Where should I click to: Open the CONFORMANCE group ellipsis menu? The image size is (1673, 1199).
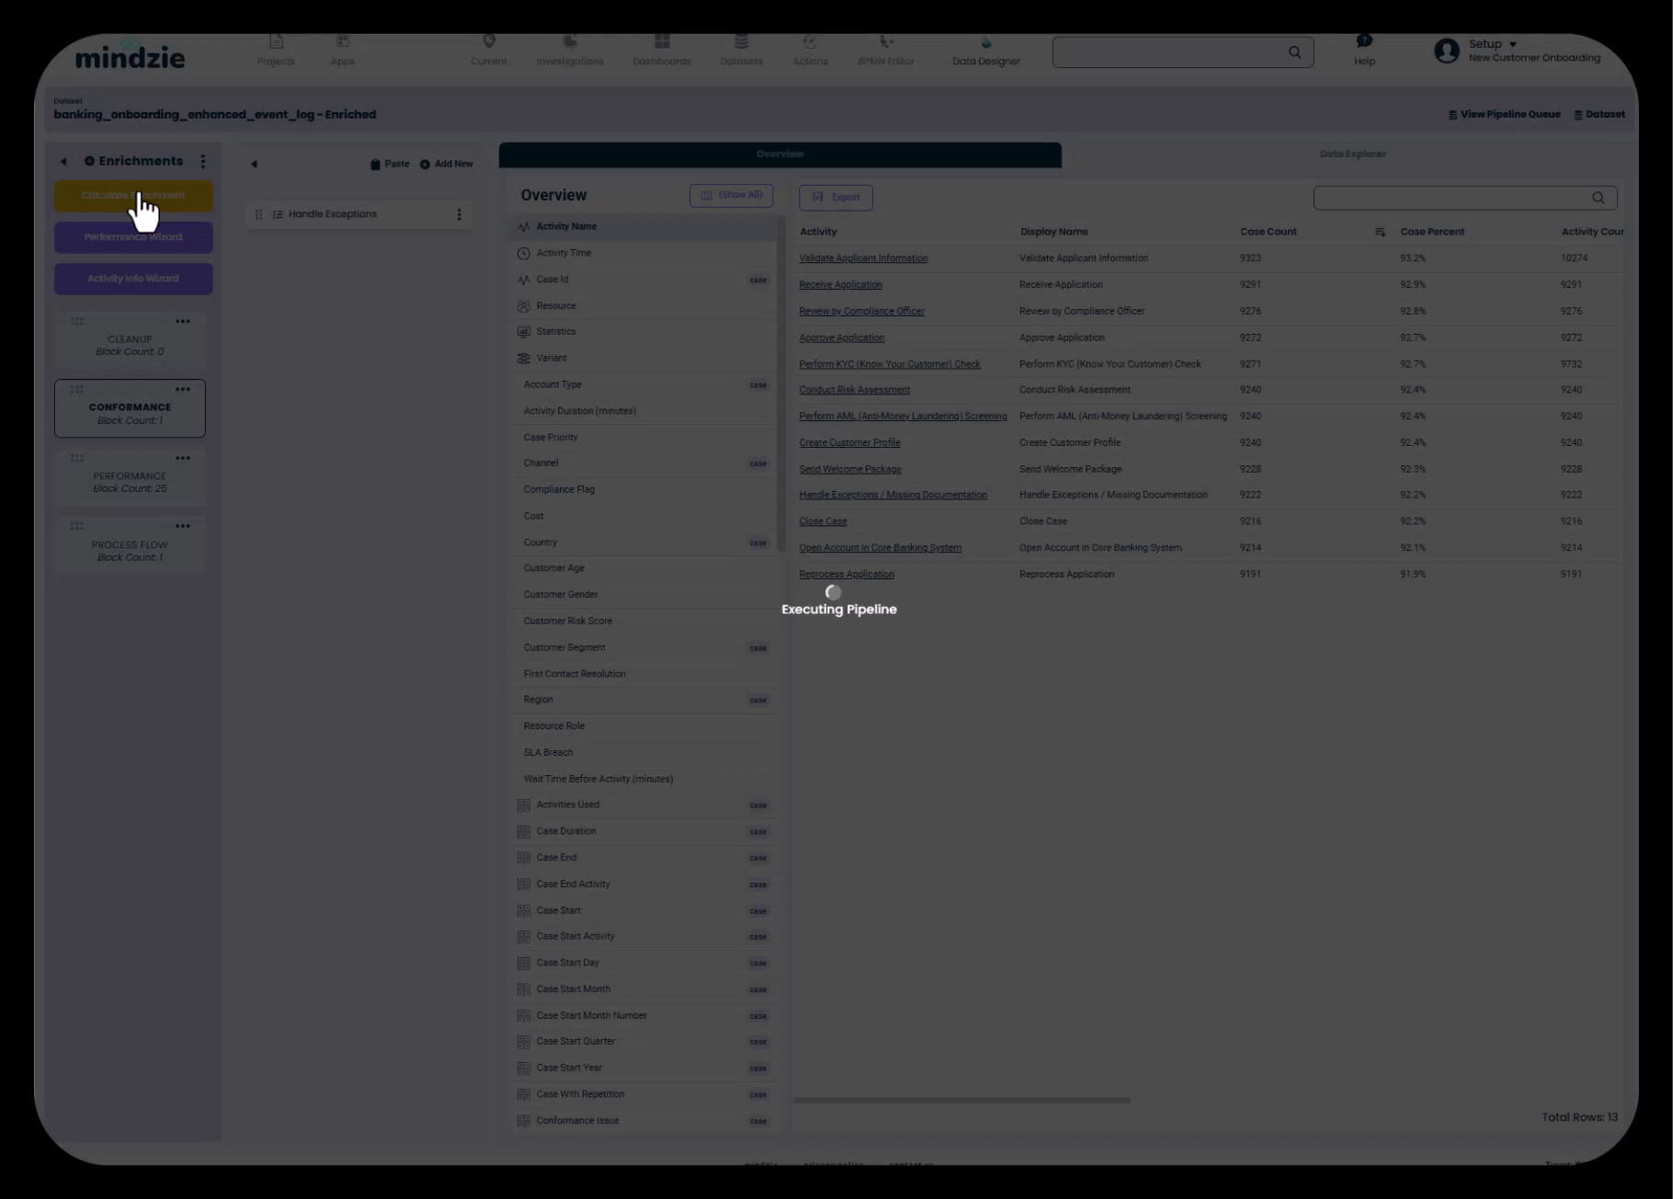(183, 390)
